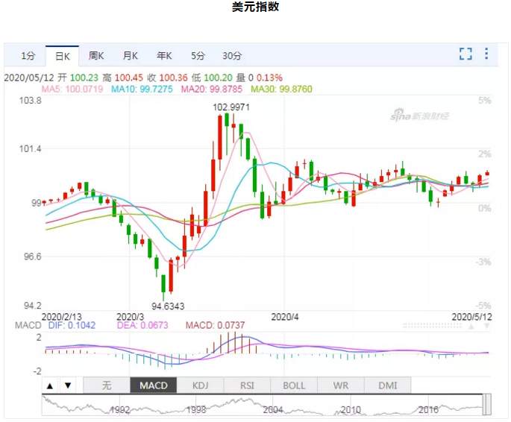Click the 94.6343 low price label

pyautogui.click(x=168, y=306)
